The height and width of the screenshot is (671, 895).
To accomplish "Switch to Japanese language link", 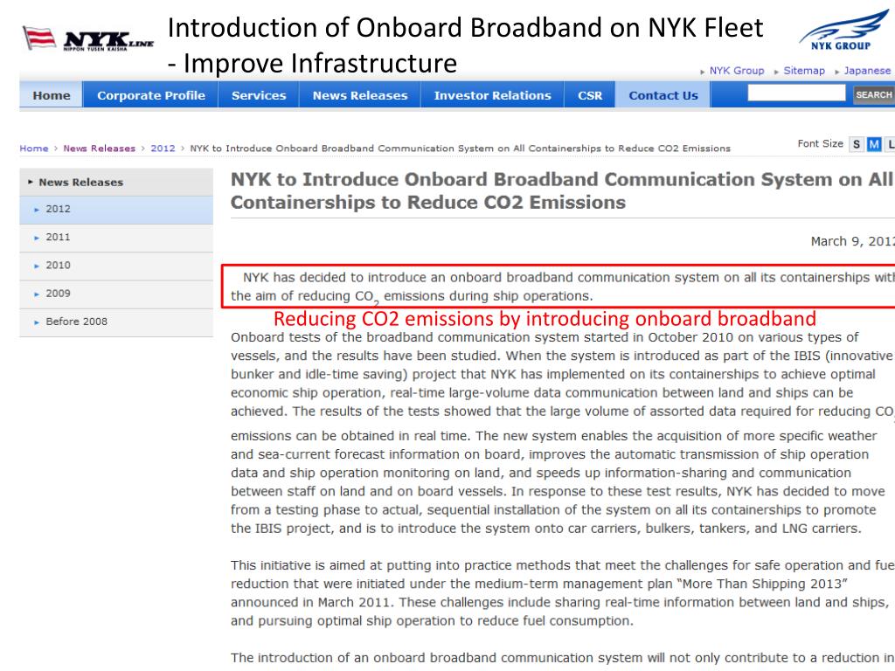I will coord(867,71).
